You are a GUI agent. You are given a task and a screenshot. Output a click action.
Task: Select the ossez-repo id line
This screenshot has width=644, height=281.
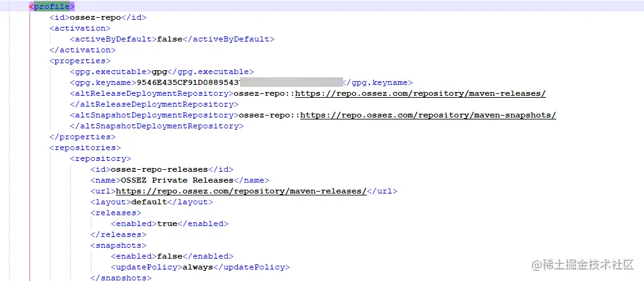click(98, 18)
